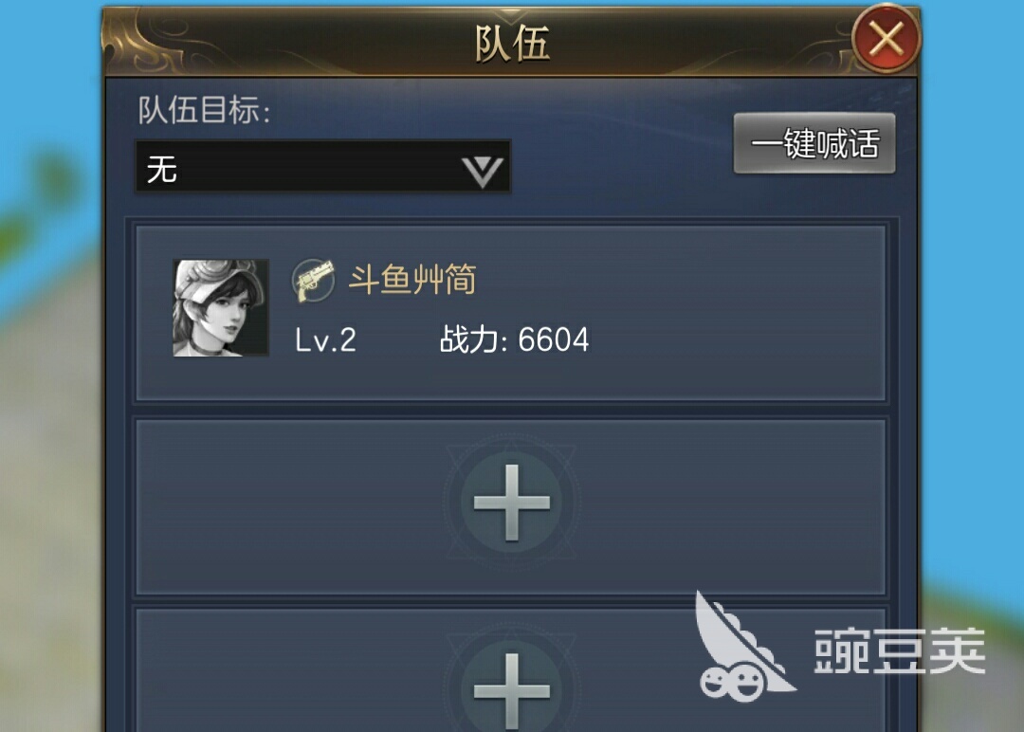Click the 一键喊话 shout button
1024x732 pixels.
coord(814,144)
